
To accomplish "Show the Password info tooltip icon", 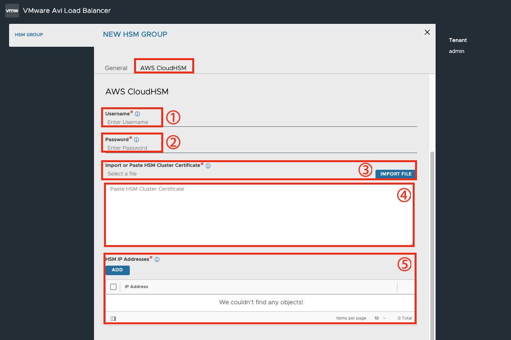I will (x=136, y=140).
